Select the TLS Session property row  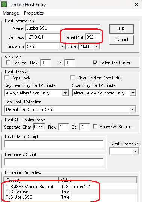click(x=70, y=192)
